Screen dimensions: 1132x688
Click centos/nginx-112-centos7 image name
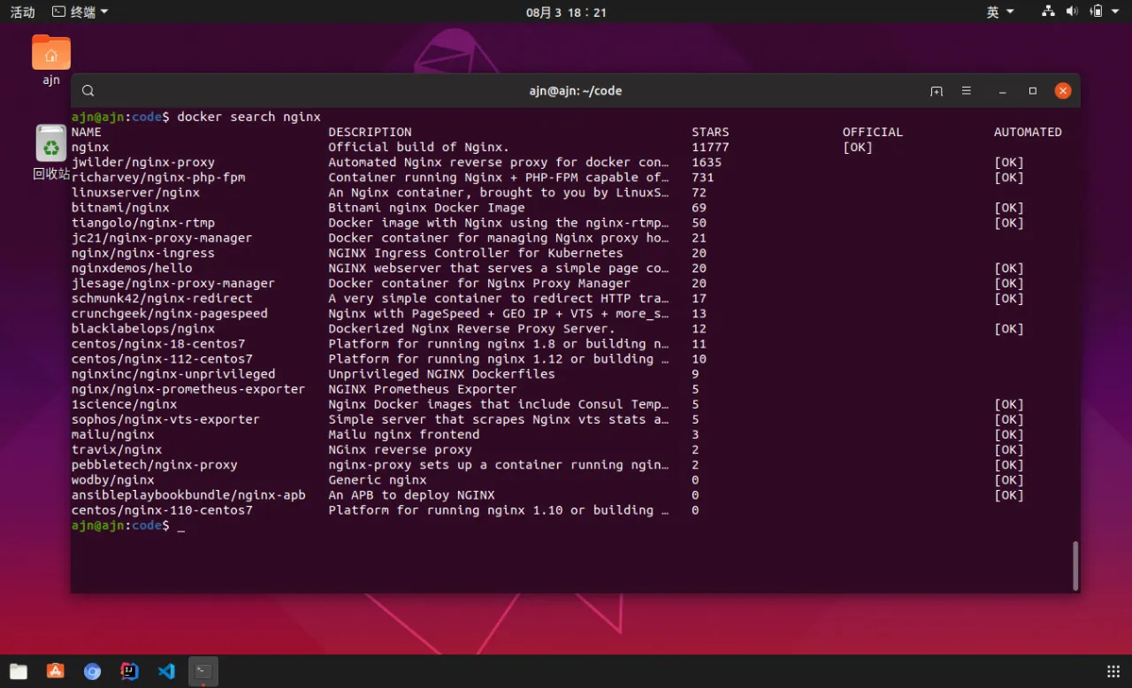[162, 359]
